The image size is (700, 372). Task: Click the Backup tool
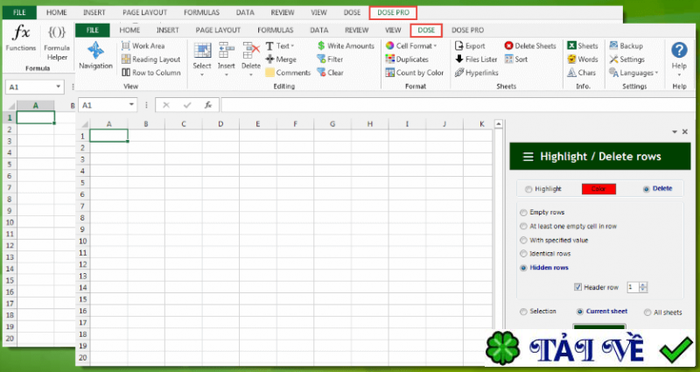[x=626, y=46]
